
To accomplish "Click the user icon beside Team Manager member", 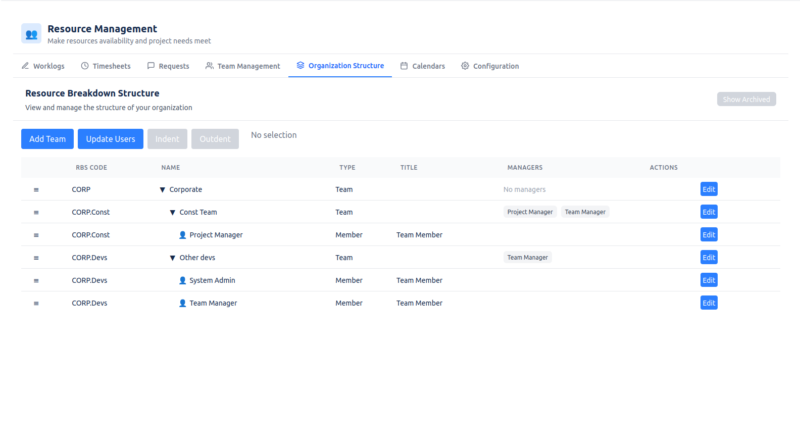I will pos(183,303).
